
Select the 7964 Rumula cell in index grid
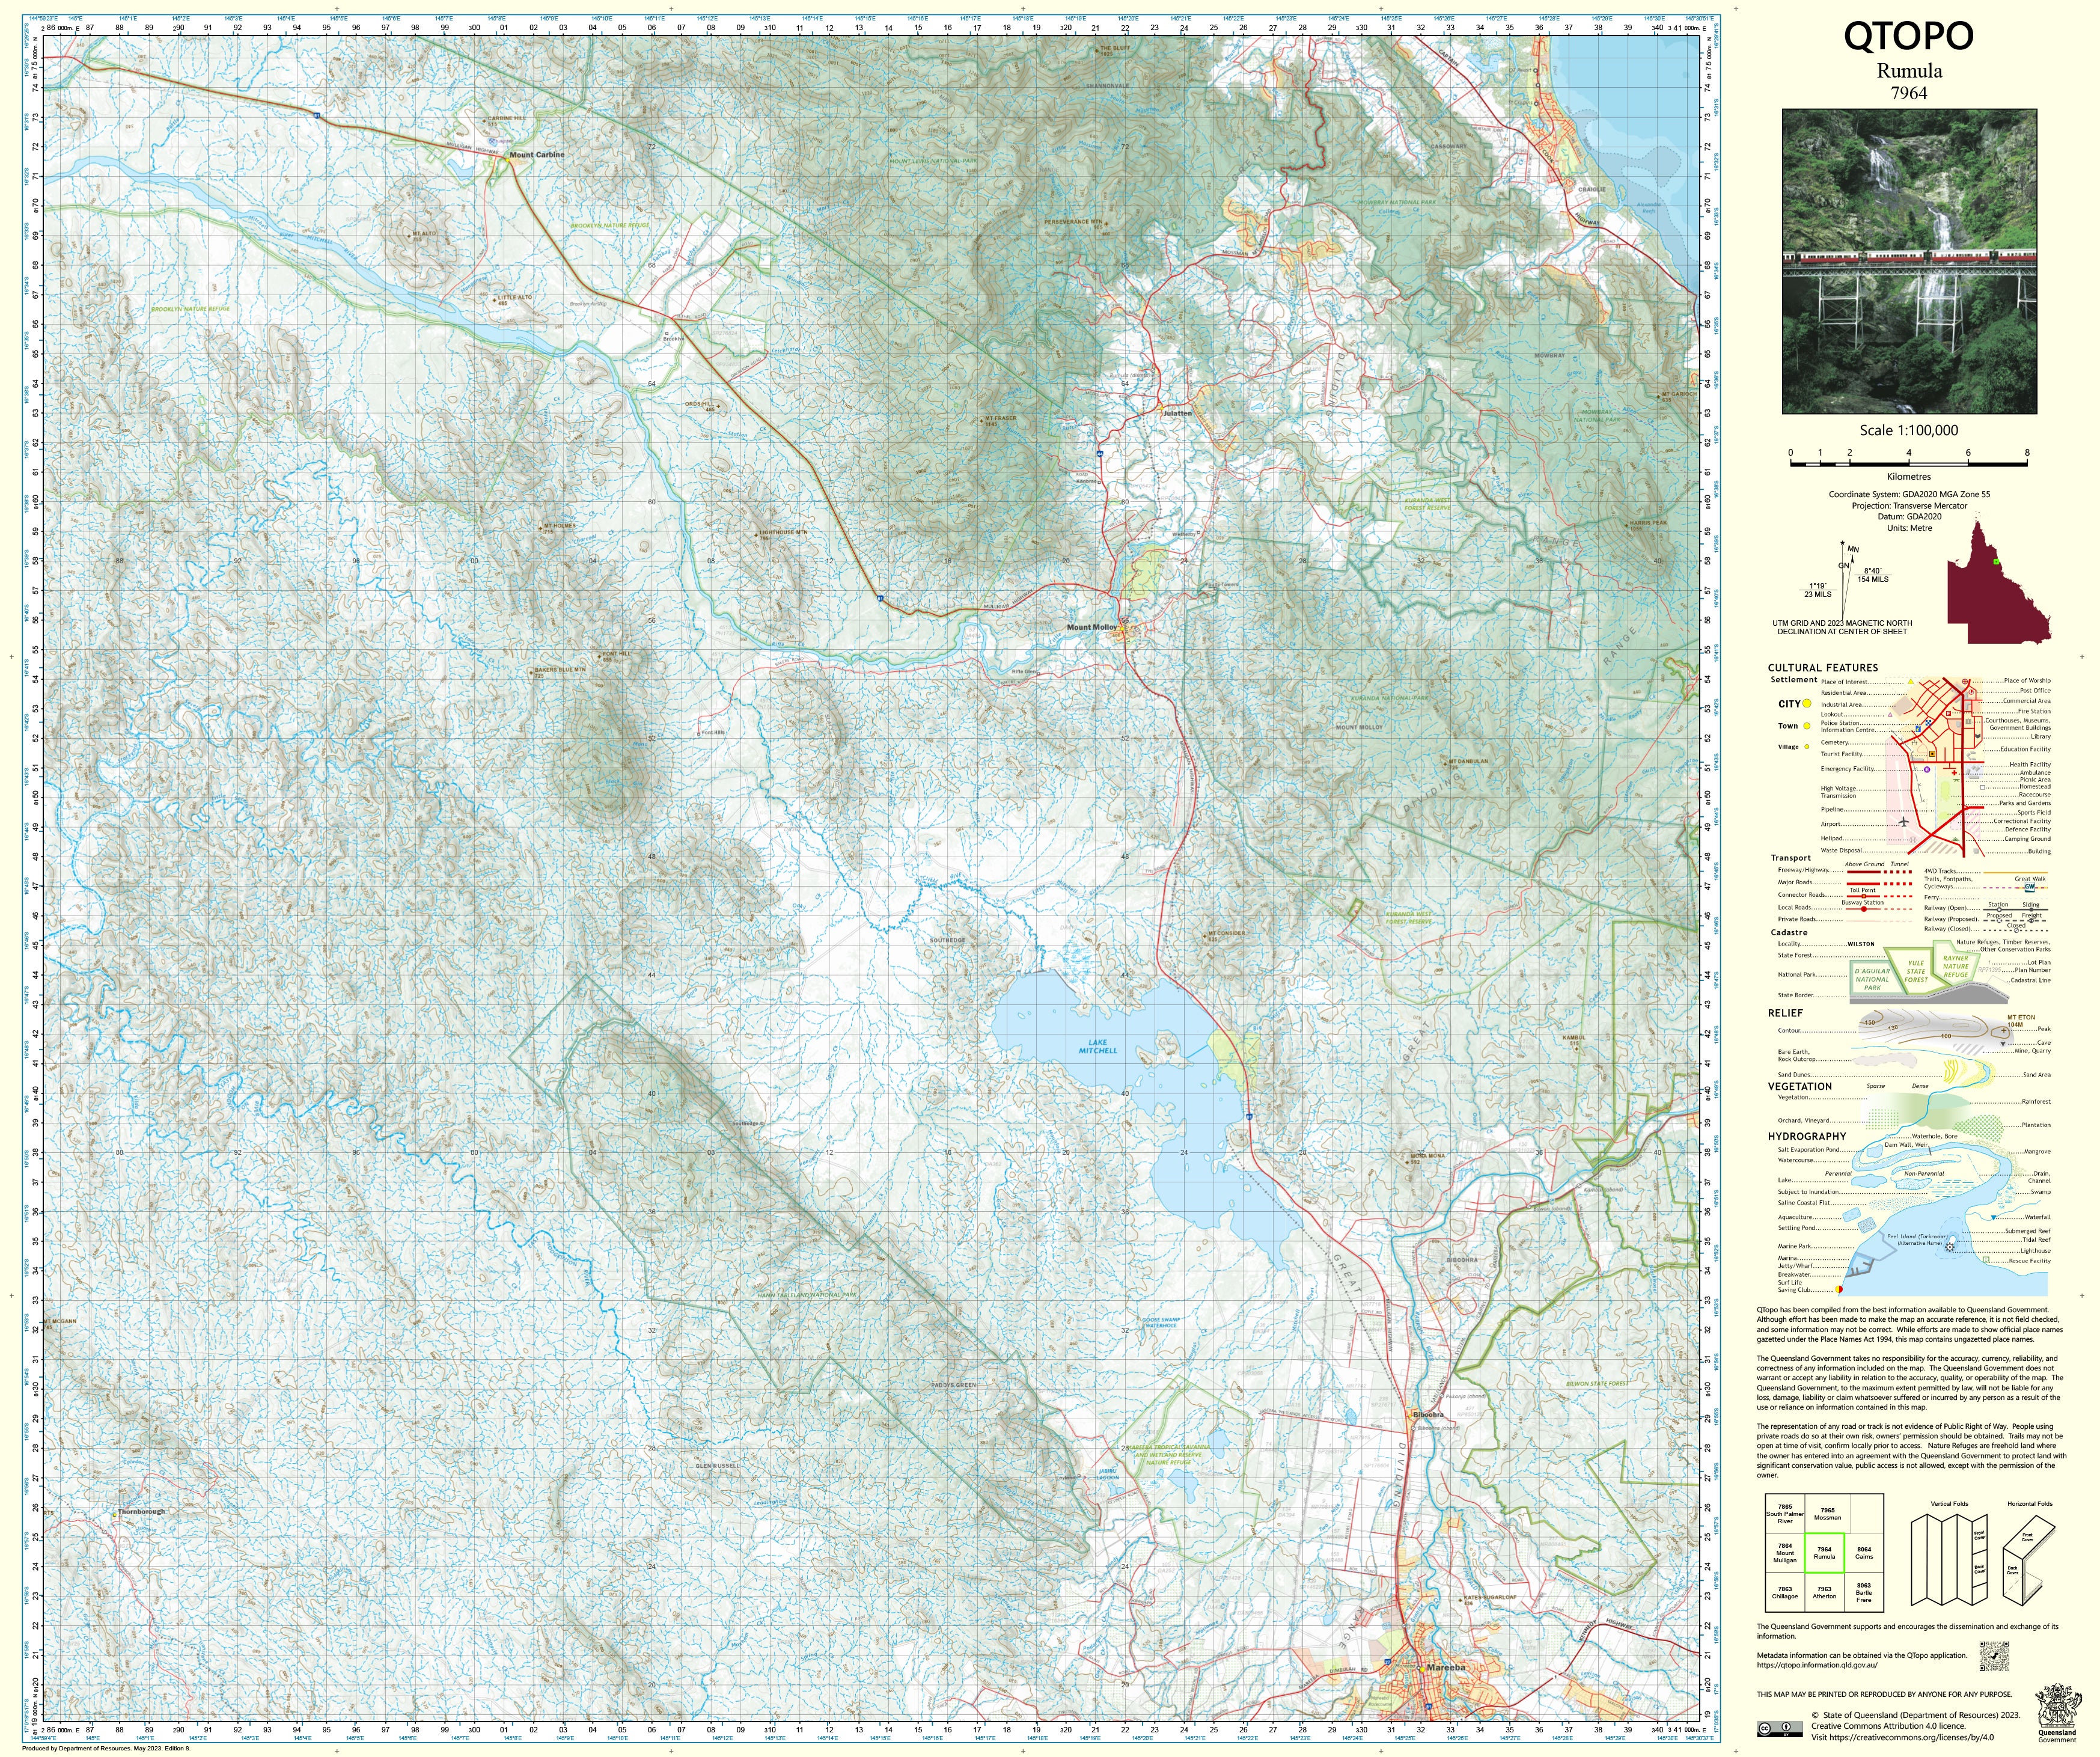point(1824,1553)
